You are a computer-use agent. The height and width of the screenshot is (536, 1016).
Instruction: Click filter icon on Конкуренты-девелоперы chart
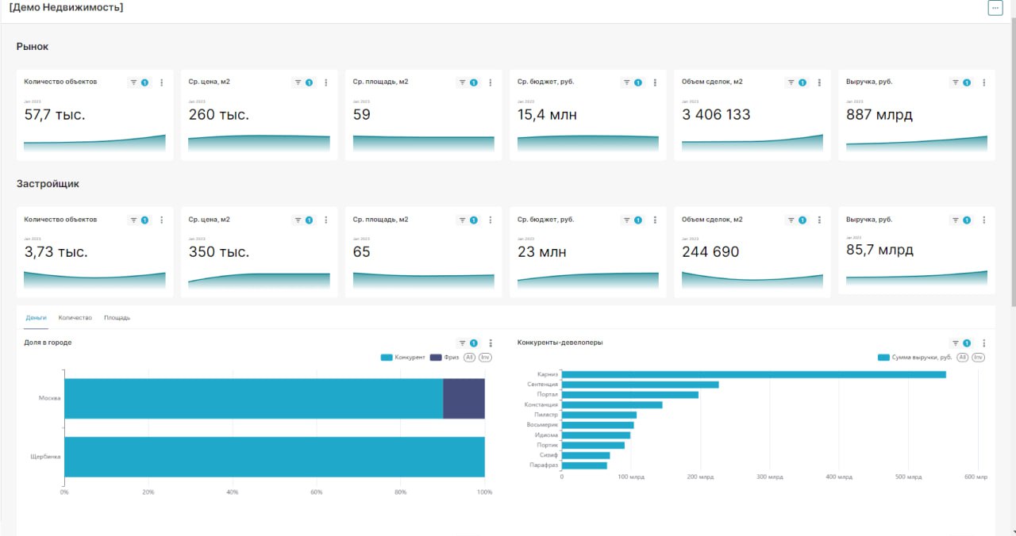(x=956, y=343)
